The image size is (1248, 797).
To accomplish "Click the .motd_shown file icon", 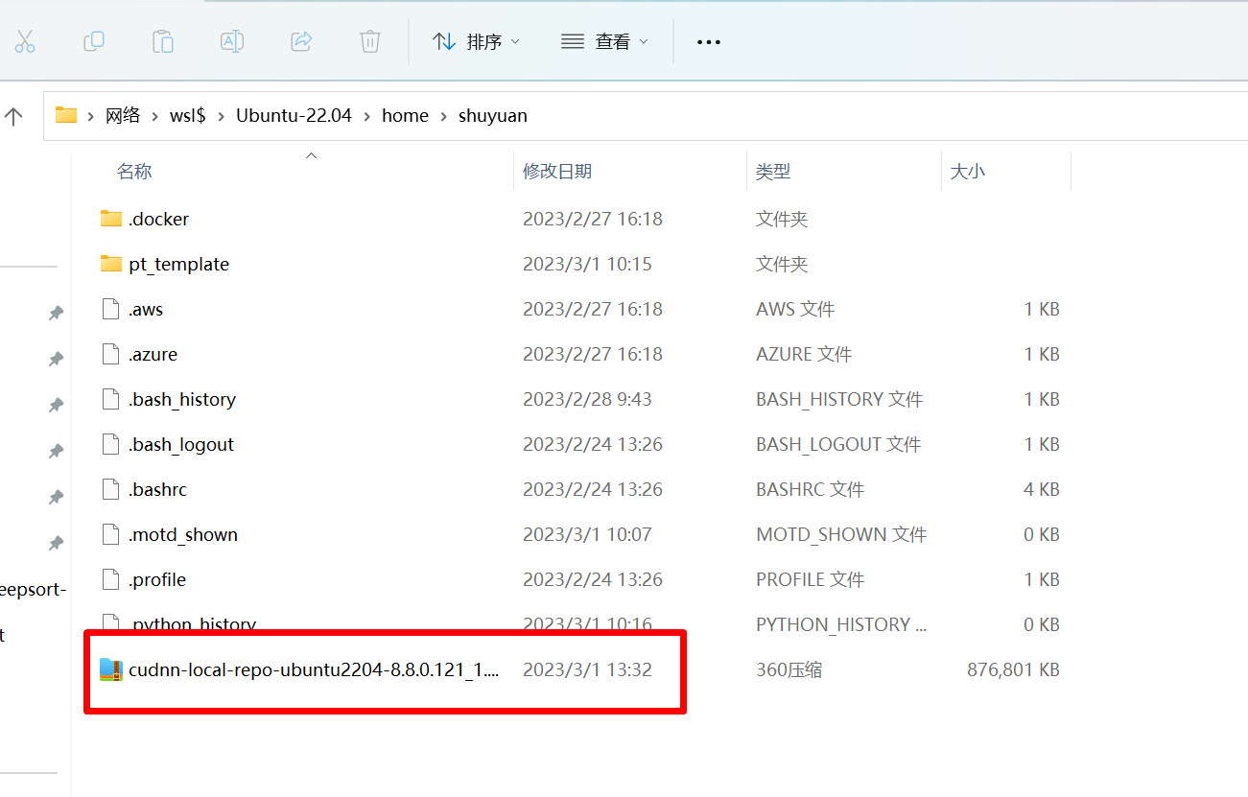I will (x=111, y=534).
